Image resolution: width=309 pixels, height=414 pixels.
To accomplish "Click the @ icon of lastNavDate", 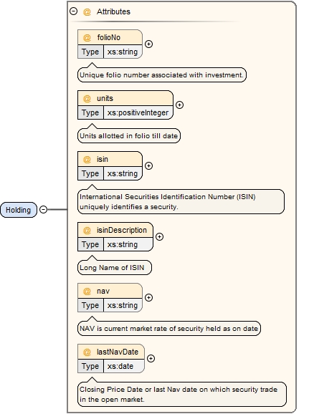I will point(87,352).
